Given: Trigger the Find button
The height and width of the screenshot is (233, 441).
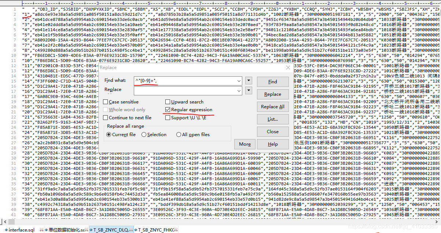Looking at the screenshot, I should click(272, 81).
